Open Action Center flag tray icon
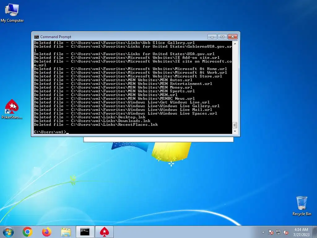Image resolution: width=317 pixels, height=238 pixels. 271,232
